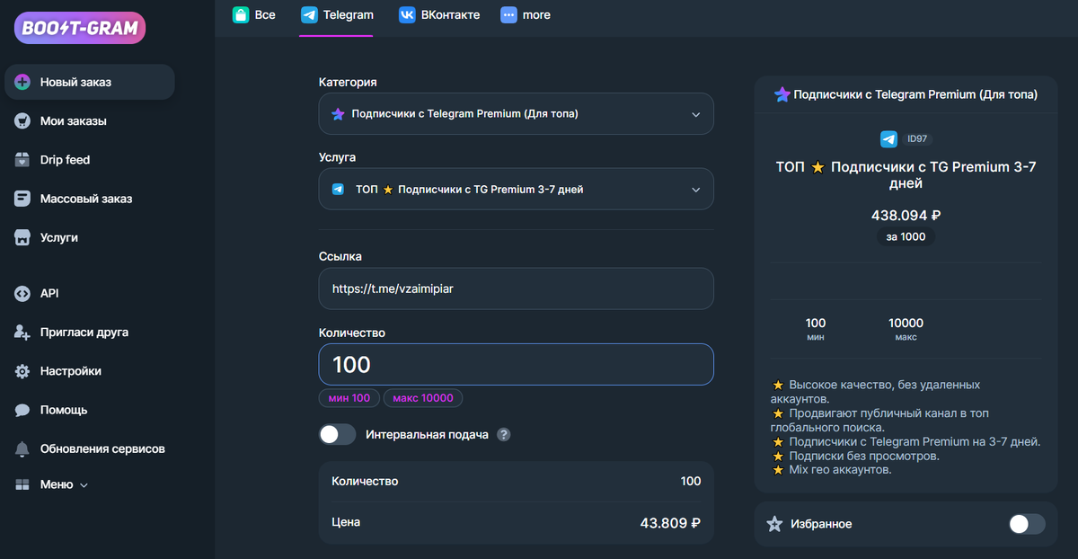Viewport: 1078px width, 559px height.
Task: Click the grid icon beside Меню
Action: [23, 484]
